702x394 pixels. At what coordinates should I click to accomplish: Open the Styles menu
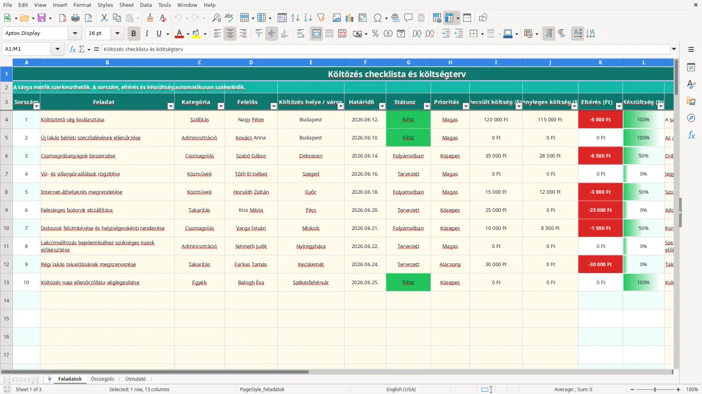[105, 5]
